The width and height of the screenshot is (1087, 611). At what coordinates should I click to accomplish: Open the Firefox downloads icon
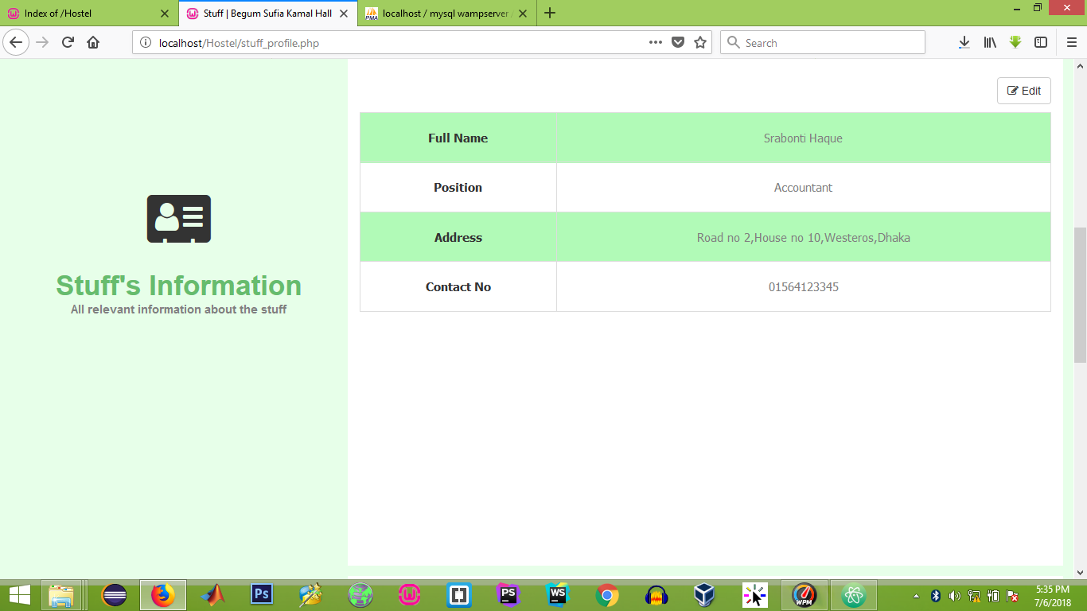pyautogui.click(x=964, y=42)
